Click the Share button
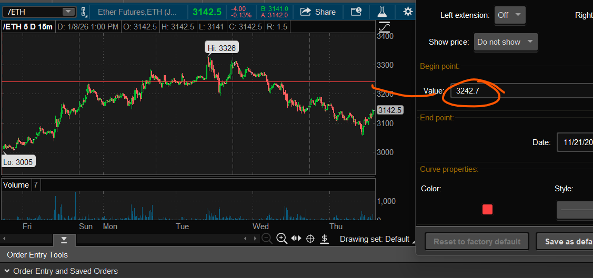593x278 pixels. pos(318,12)
